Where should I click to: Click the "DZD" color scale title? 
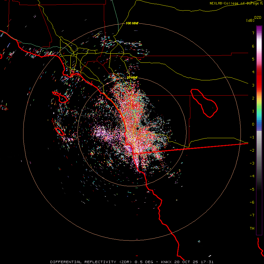[258, 18]
